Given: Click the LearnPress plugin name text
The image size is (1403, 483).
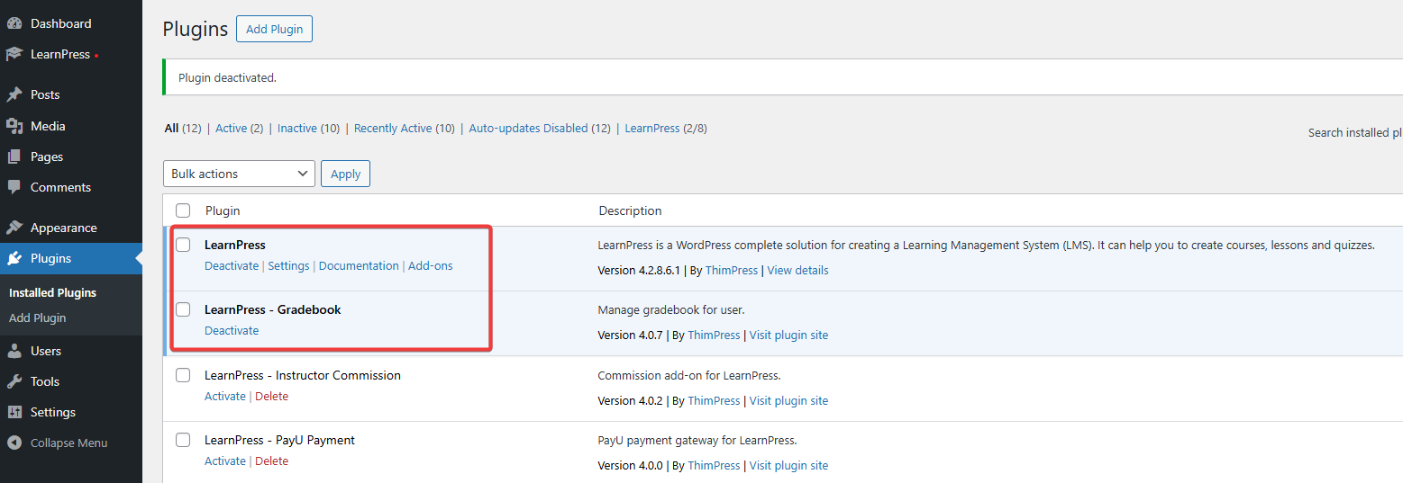Looking at the screenshot, I should tap(235, 245).
